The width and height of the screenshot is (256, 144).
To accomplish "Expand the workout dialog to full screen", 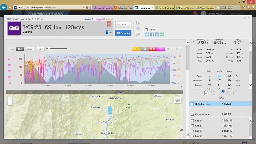I will click(245, 18).
